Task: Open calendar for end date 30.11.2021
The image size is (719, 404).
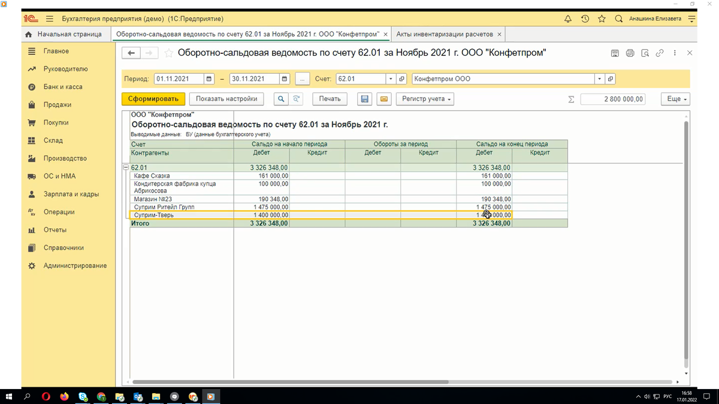Action: 285,79
